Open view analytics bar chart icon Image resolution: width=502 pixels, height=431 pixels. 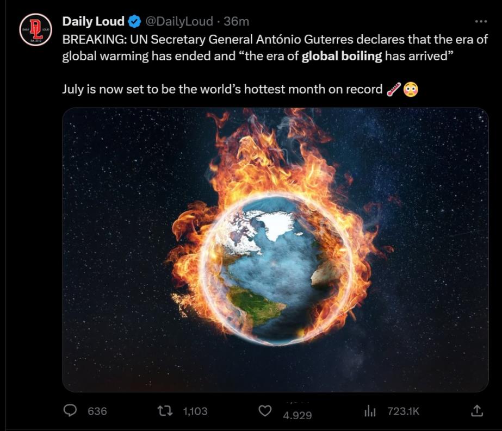click(x=370, y=411)
